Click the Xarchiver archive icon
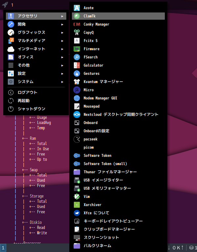Viewport: 197px width, 252px height. click(77, 205)
